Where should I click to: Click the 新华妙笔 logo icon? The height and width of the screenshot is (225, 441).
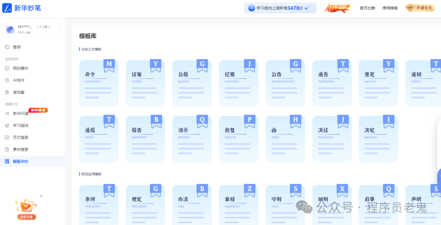pos(7,8)
